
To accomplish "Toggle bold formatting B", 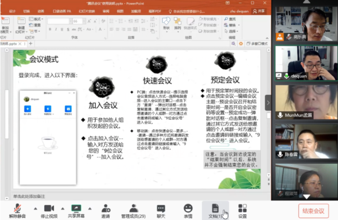I will 50,29.
